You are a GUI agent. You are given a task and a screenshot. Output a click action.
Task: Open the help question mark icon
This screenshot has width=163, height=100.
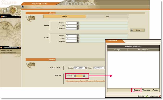coord(22,7)
